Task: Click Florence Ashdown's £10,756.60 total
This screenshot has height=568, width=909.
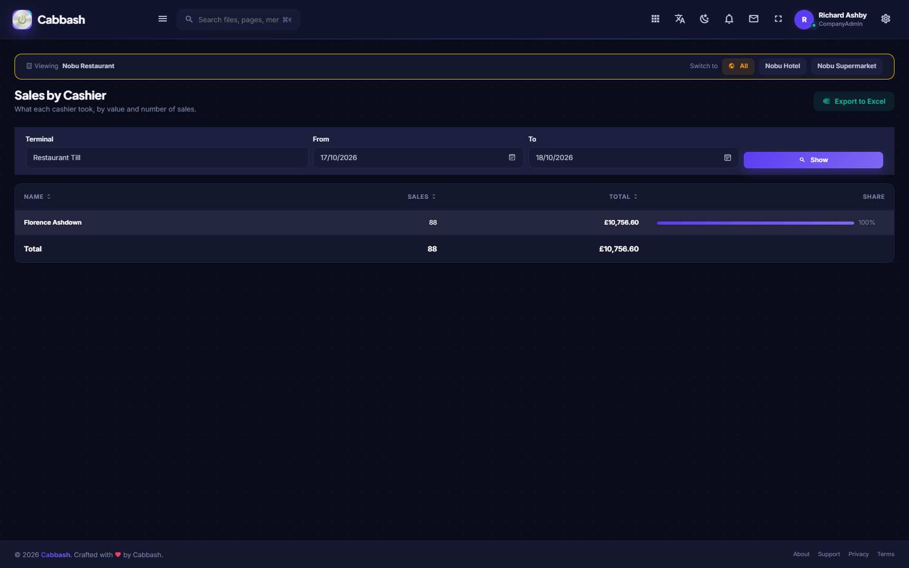Action: (x=621, y=223)
